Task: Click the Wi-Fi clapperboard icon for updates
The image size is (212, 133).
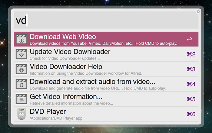Action: point(22,54)
